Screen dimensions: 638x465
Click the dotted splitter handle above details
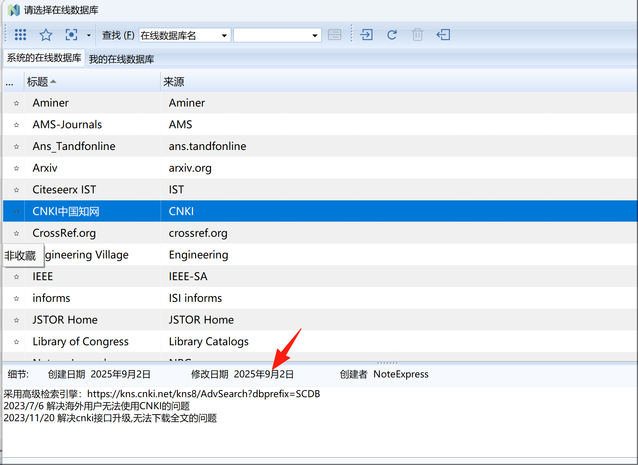click(x=388, y=363)
